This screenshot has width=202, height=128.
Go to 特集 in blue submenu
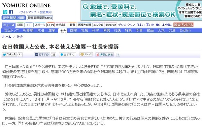coord(128,30)
